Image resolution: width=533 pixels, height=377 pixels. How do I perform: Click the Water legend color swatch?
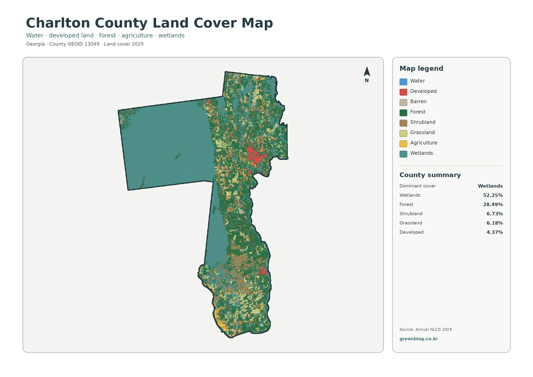click(403, 82)
